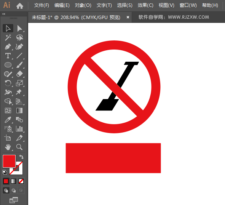Select the Eraser tool
The image size is (225, 205).
click(19, 74)
